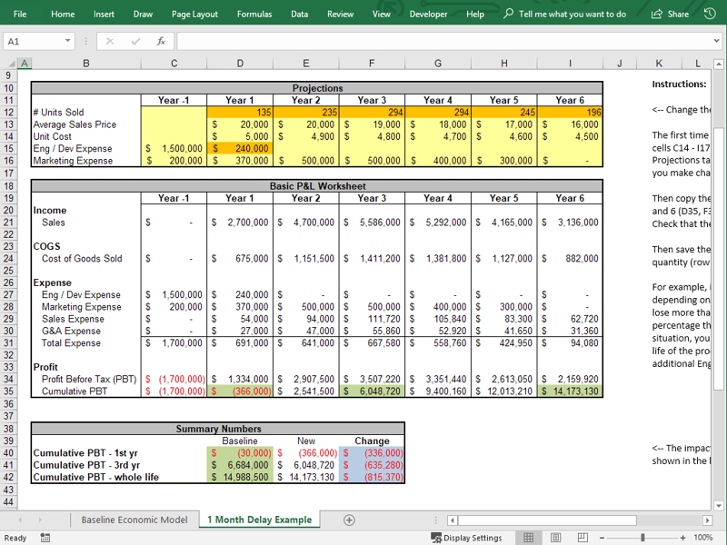Switch to Page Break Preview icon
Screen dimensions: 727x545
583,538
